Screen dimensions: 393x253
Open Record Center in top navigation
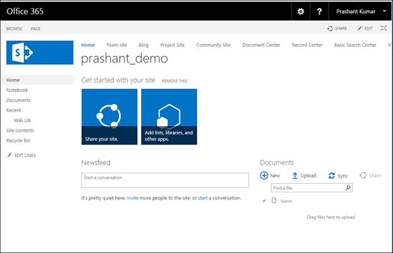pyautogui.click(x=307, y=45)
